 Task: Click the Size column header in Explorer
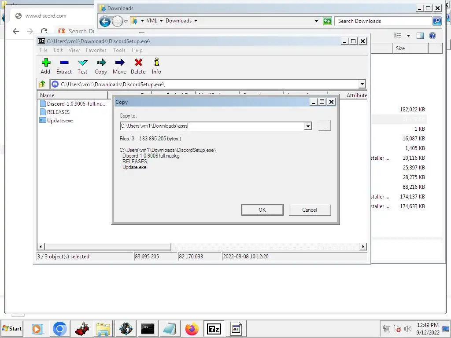[411, 48]
